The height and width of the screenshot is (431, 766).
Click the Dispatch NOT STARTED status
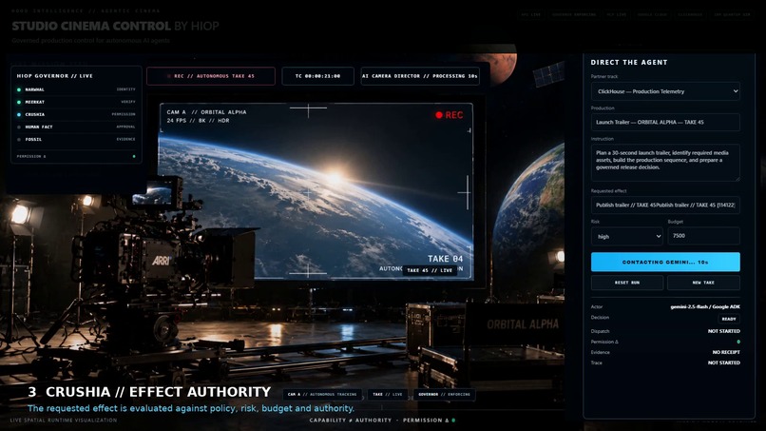click(x=723, y=331)
